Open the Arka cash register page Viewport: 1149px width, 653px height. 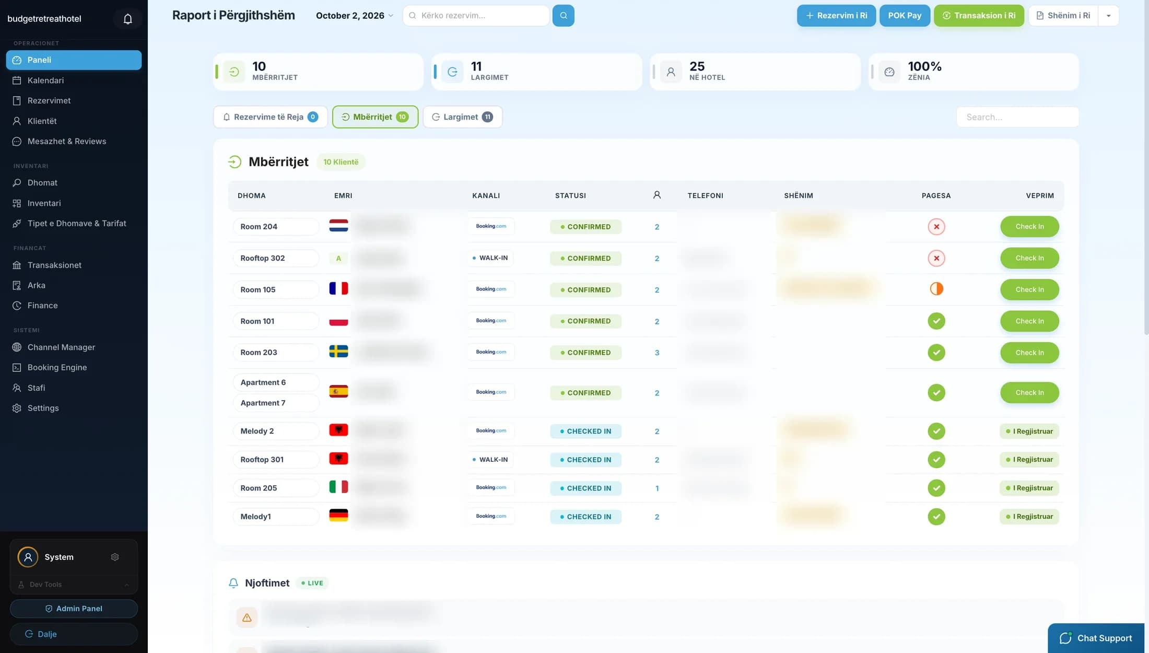74,285
